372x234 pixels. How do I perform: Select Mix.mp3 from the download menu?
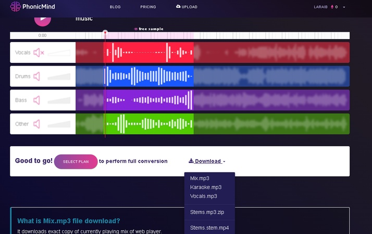[200, 178]
